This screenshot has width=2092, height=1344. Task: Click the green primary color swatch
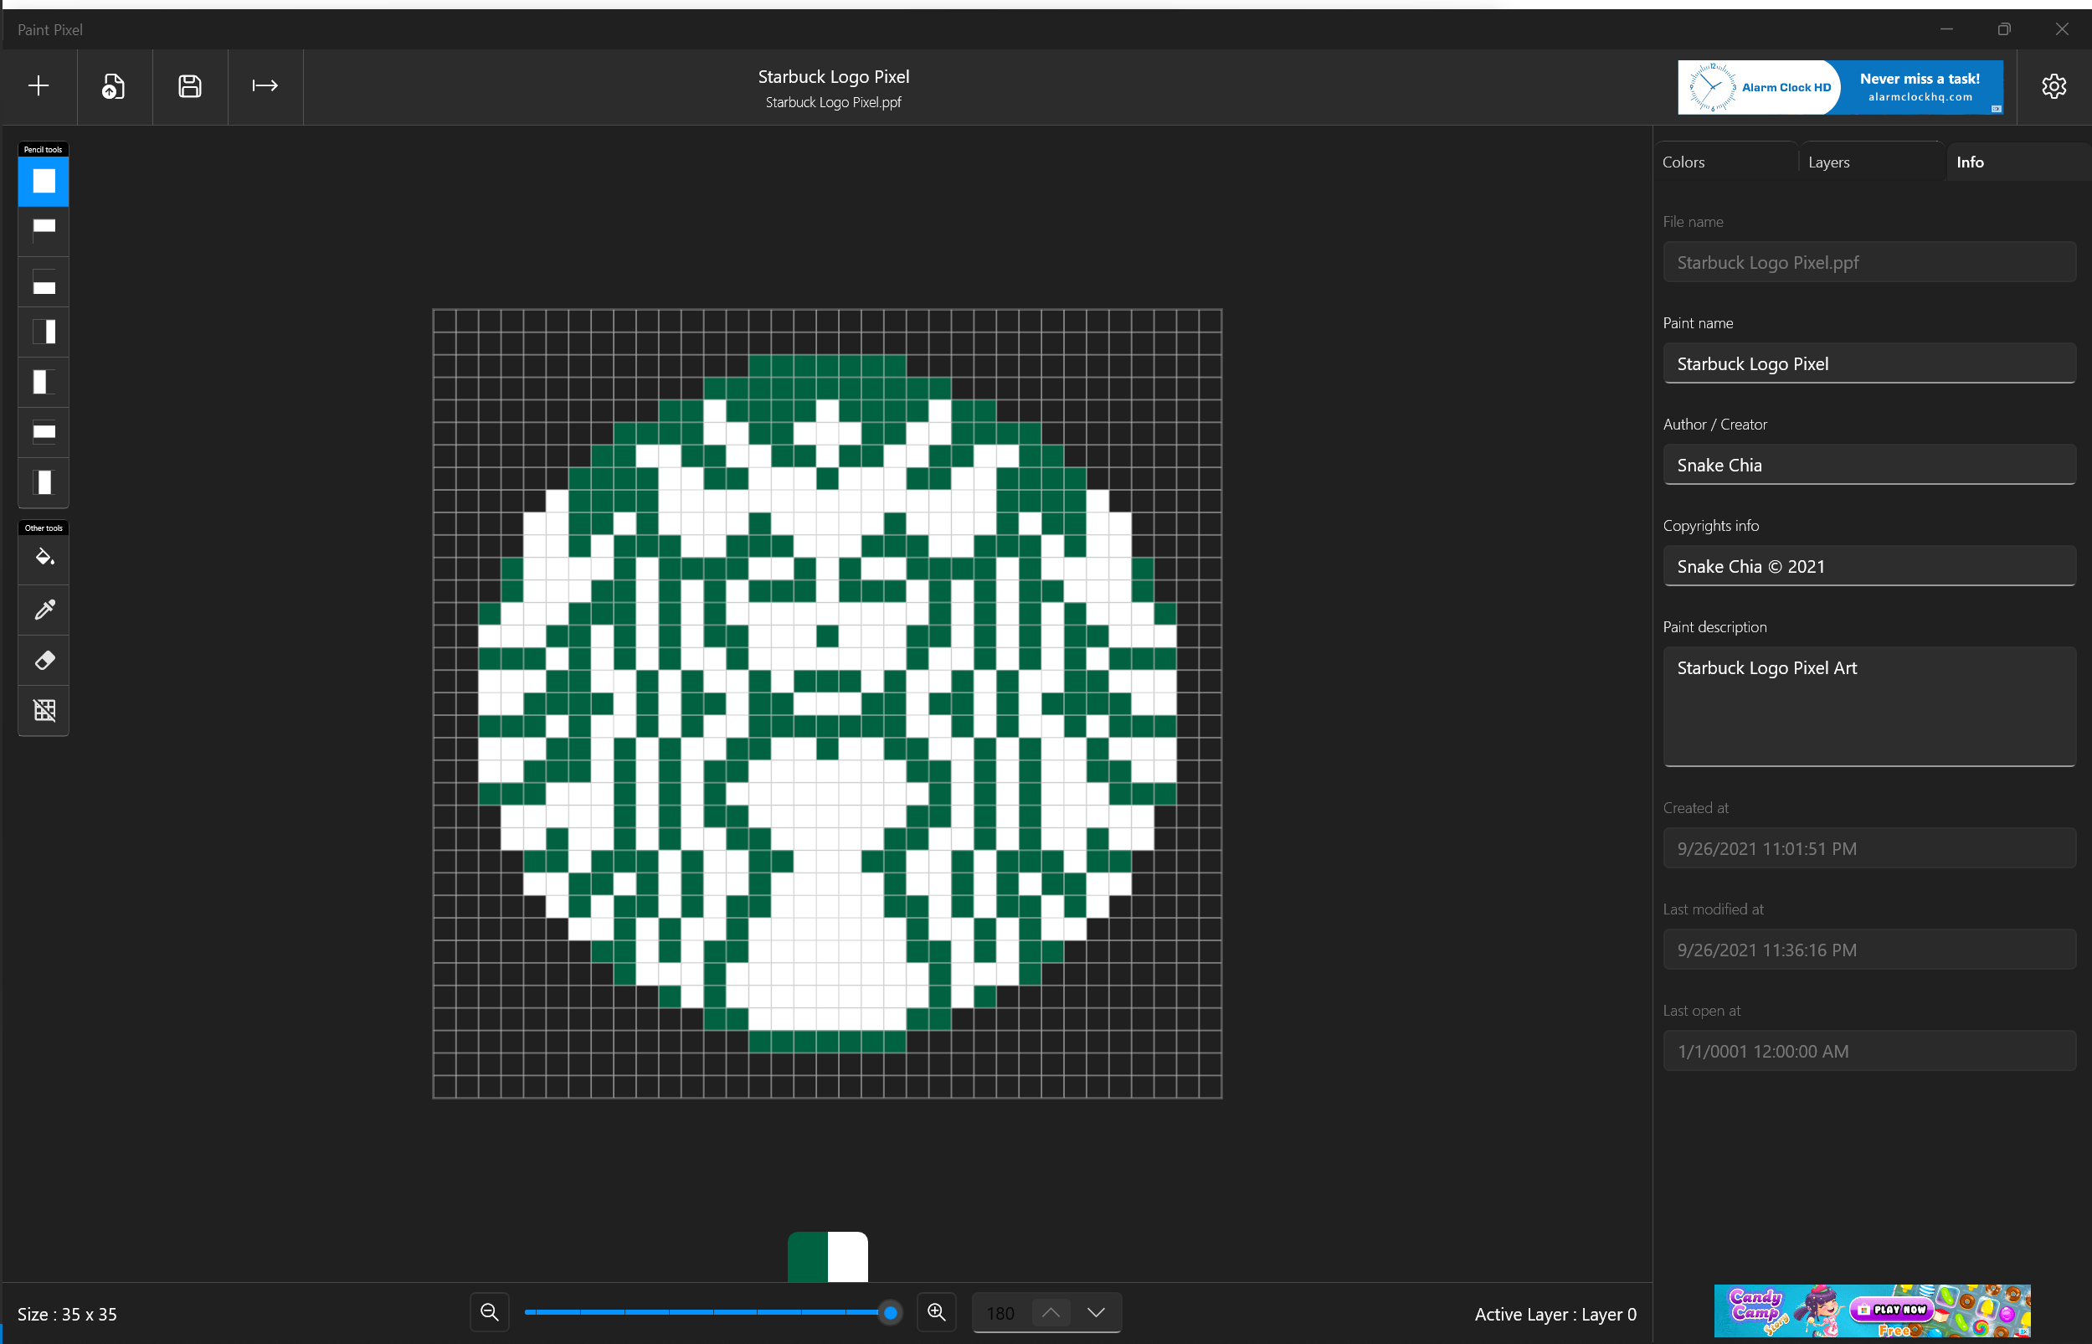click(807, 1256)
